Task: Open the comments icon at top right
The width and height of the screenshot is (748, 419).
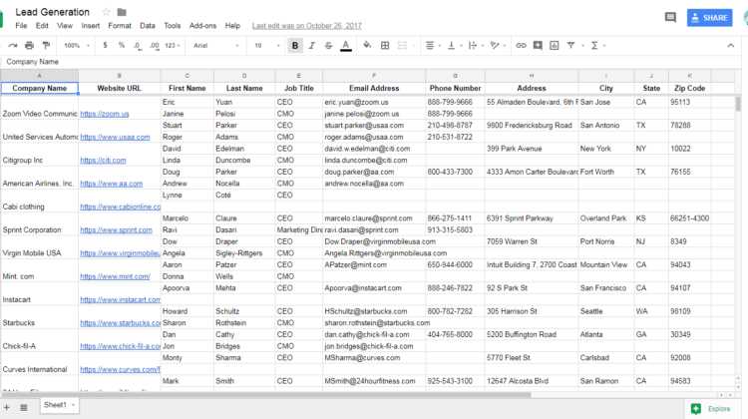Action: [670, 18]
